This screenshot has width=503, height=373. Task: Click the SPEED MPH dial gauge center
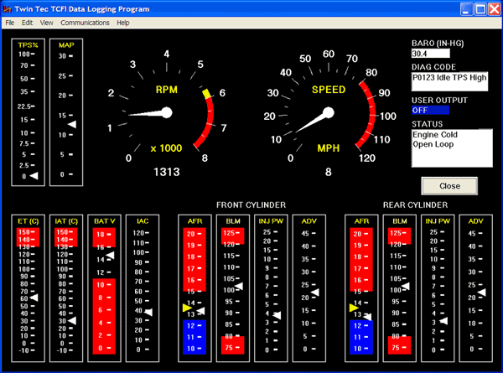click(328, 112)
